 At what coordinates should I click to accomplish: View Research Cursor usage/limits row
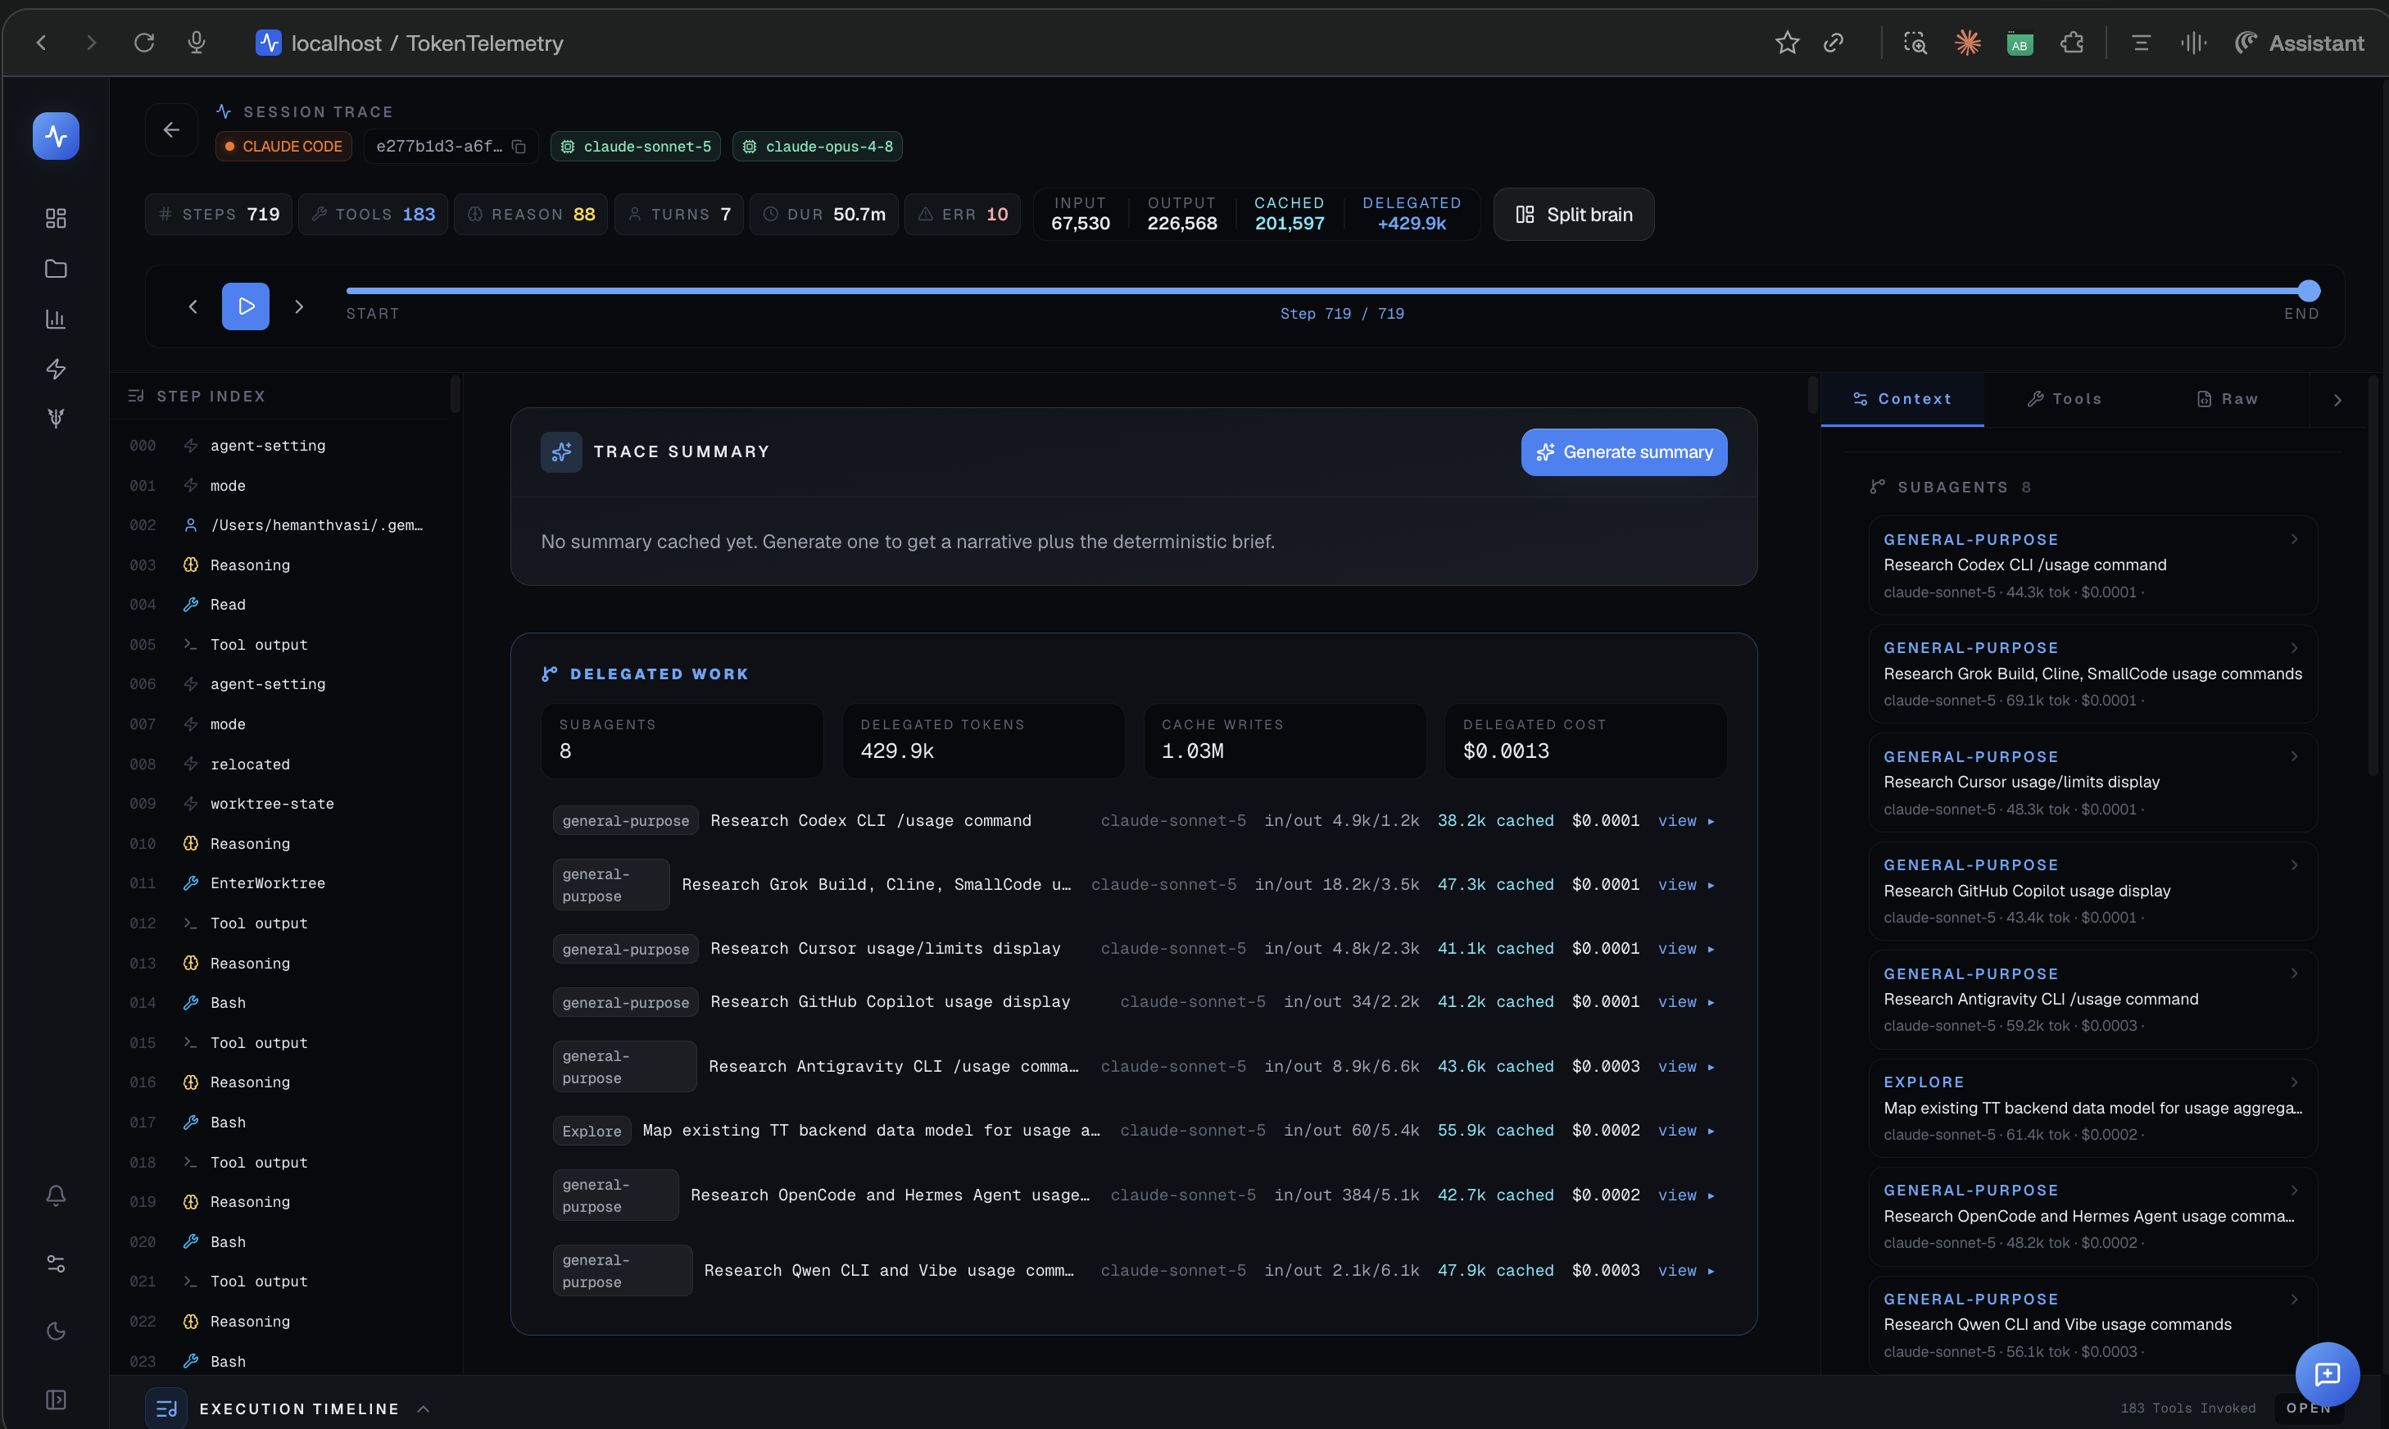pyautogui.click(x=1685, y=949)
